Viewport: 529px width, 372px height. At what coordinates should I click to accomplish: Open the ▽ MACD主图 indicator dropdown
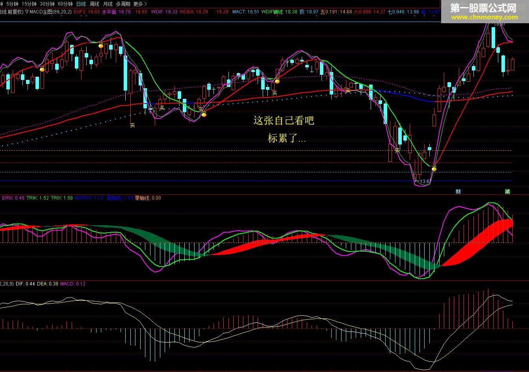(x=48, y=12)
